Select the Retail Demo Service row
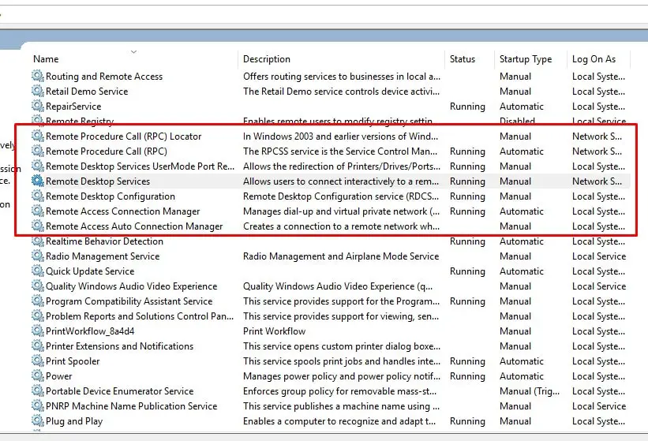The height and width of the screenshot is (441, 648). tap(87, 92)
